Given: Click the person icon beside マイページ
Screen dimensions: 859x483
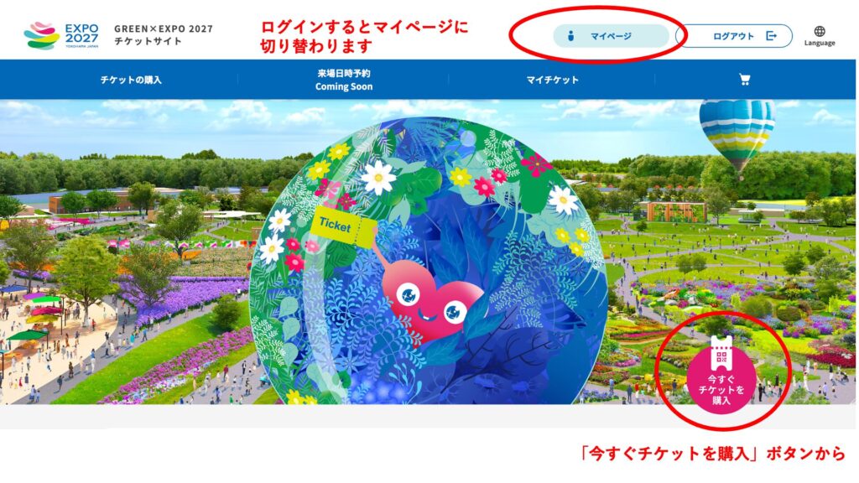Looking at the screenshot, I should 570,36.
